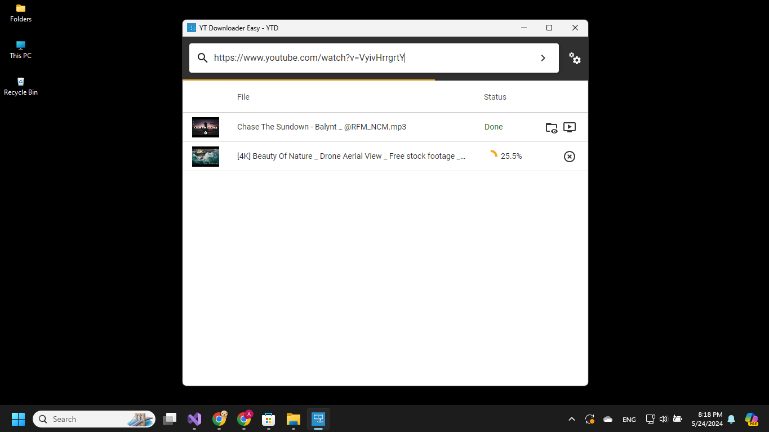Open YTD settings gears icon
Image resolution: width=769 pixels, height=432 pixels.
click(x=575, y=58)
